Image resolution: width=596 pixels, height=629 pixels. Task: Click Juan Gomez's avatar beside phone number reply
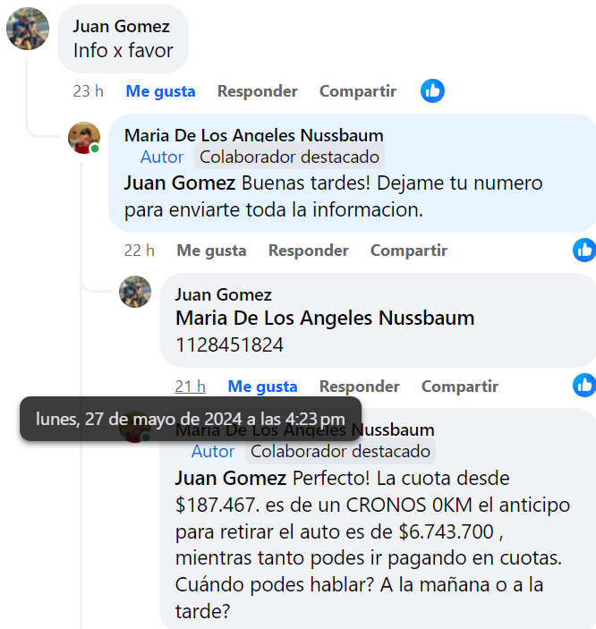(135, 291)
